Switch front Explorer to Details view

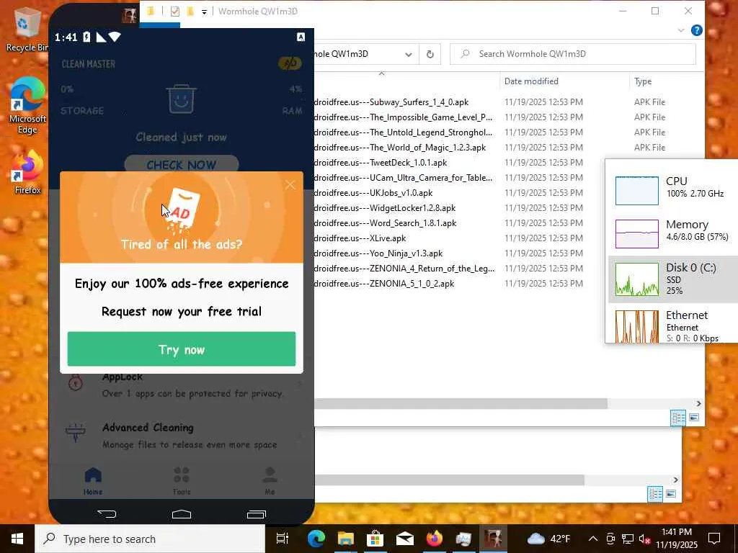[x=678, y=418]
